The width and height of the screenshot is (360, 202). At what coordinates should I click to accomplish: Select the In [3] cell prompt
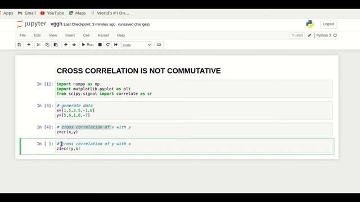(45, 105)
